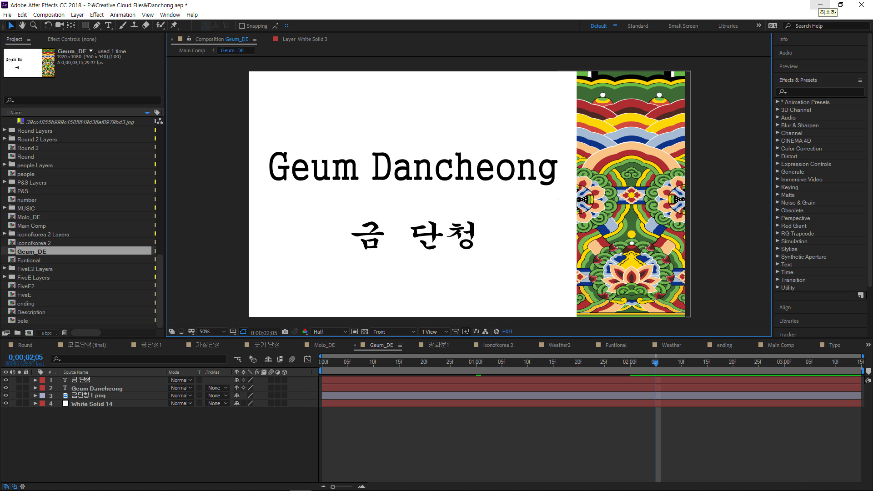The width and height of the screenshot is (873, 491).
Task: Switch to the Standard workspace
Action: 637,26
